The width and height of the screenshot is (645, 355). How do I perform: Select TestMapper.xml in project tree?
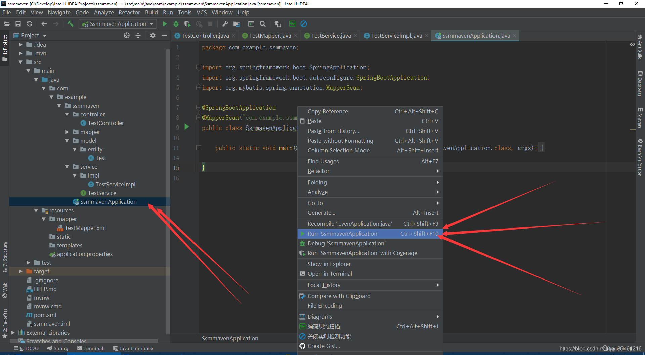pyautogui.click(x=85, y=228)
